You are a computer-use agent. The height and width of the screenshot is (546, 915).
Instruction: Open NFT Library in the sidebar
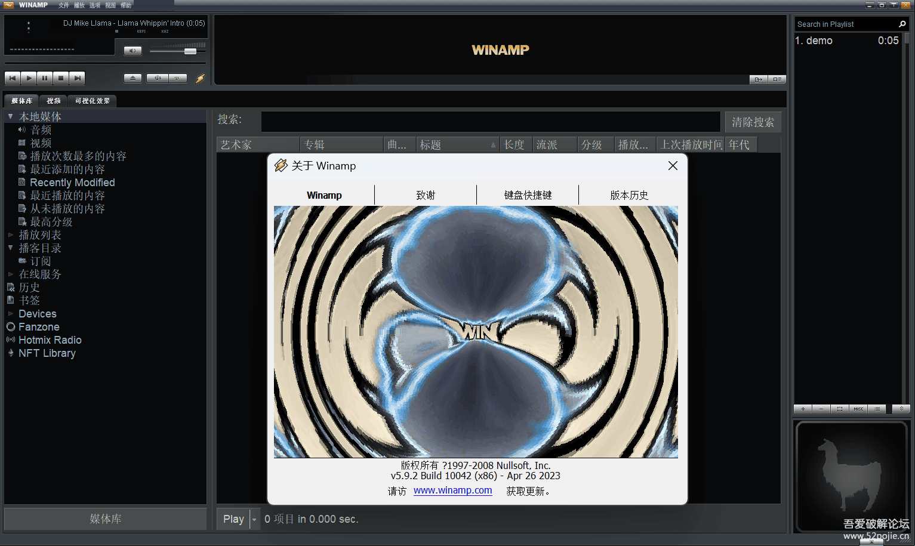[x=47, y=353]
